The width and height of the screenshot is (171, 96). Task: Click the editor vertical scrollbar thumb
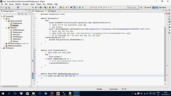click(165, 54)
